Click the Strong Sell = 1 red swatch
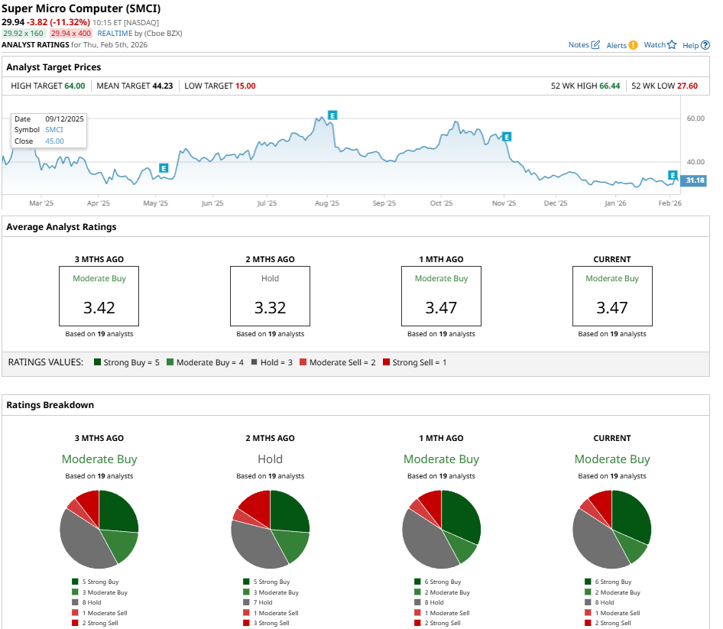Image resolution: width=723 pixels, height=629 pixels. 387,362
